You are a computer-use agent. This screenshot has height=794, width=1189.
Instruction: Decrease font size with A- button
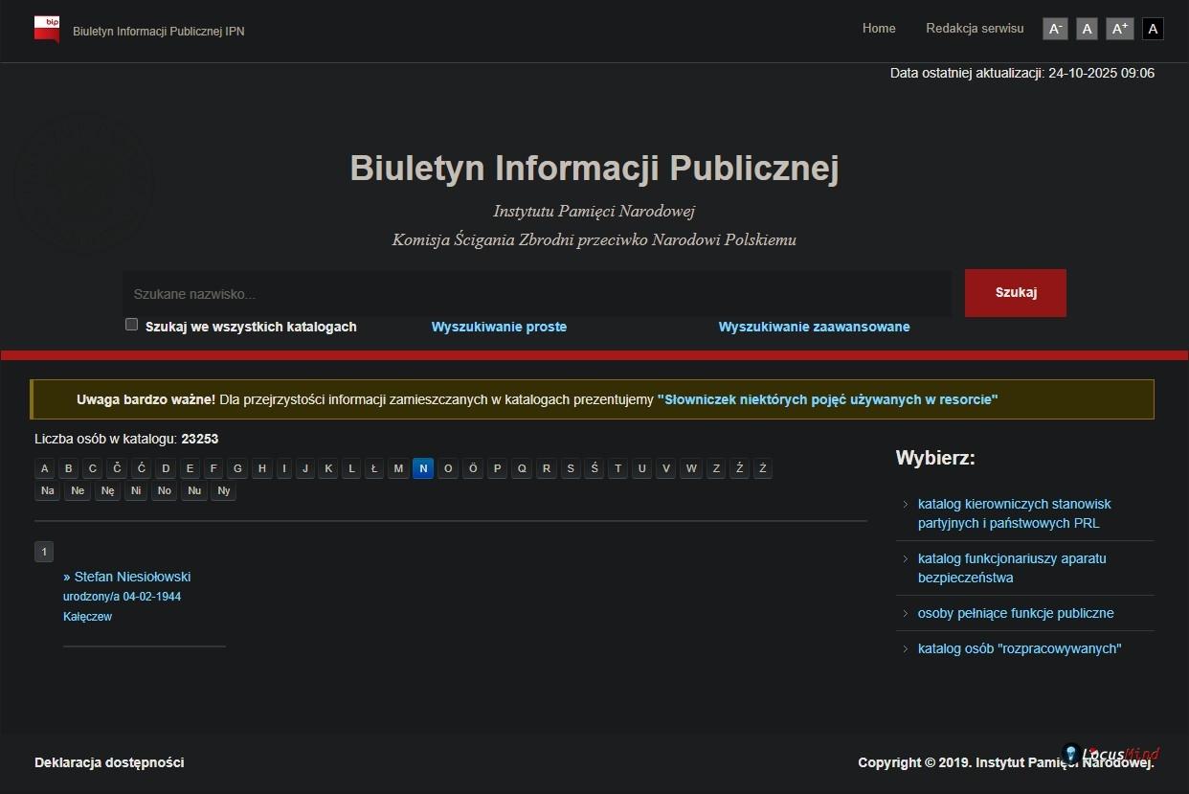tap(1055, 29)
